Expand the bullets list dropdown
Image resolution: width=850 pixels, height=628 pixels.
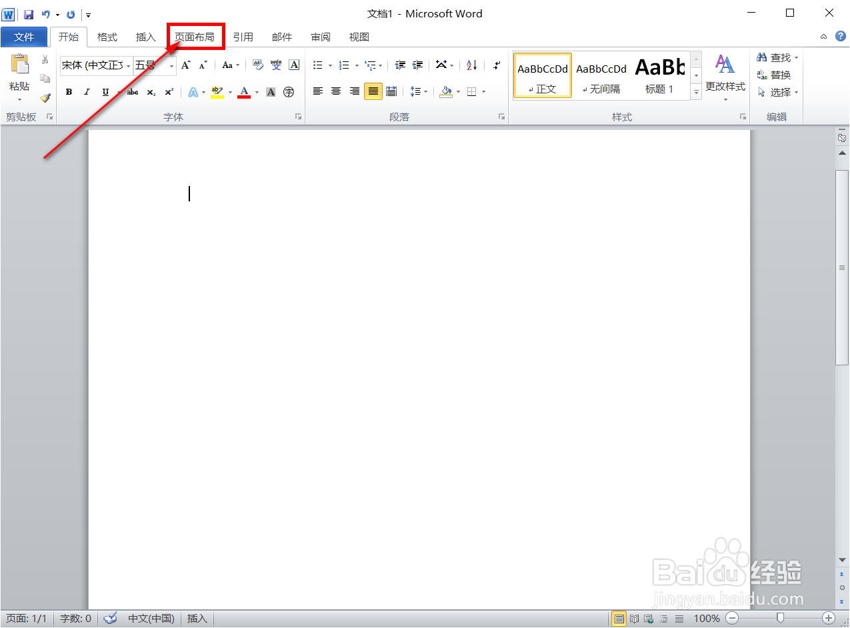tap(330, 65)
